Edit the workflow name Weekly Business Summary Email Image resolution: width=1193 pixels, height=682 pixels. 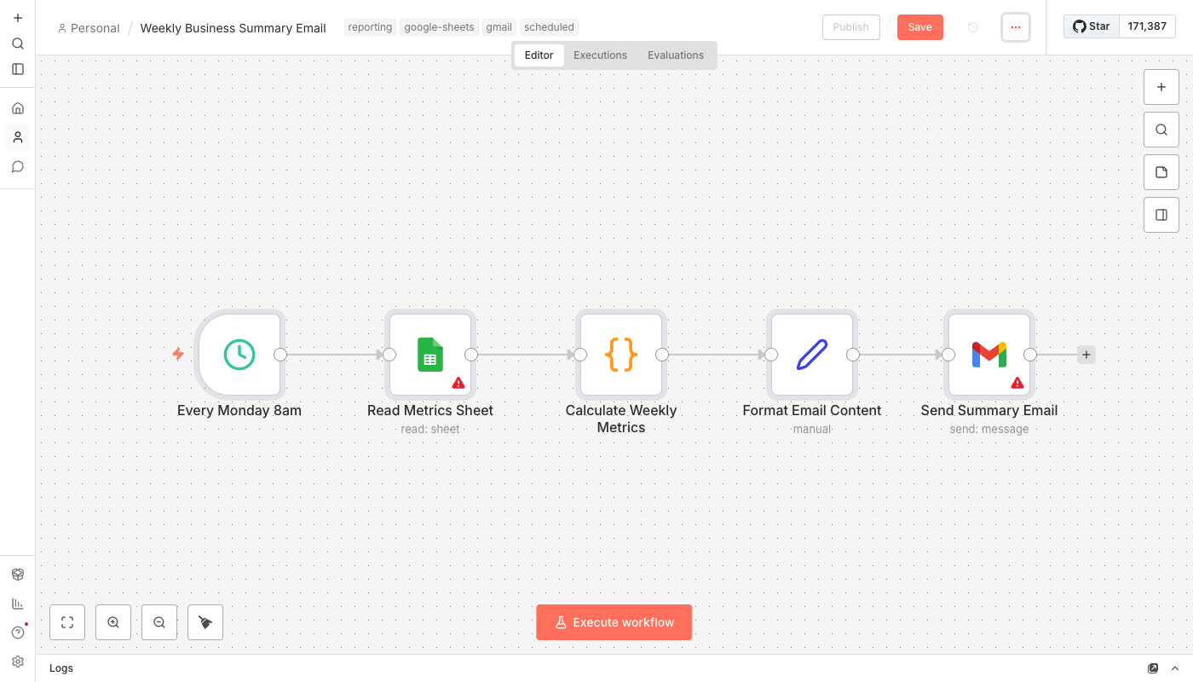(x=233, y=28)
